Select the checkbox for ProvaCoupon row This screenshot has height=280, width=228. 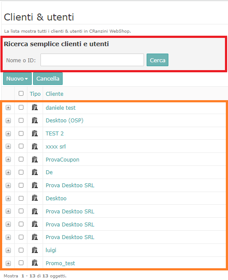pyautogui.click(x=21, y=159)
